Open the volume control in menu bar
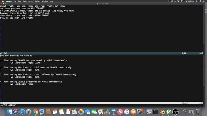Image resolution: width=207 pixels, height=116 pixels. [x=175, y=1]
